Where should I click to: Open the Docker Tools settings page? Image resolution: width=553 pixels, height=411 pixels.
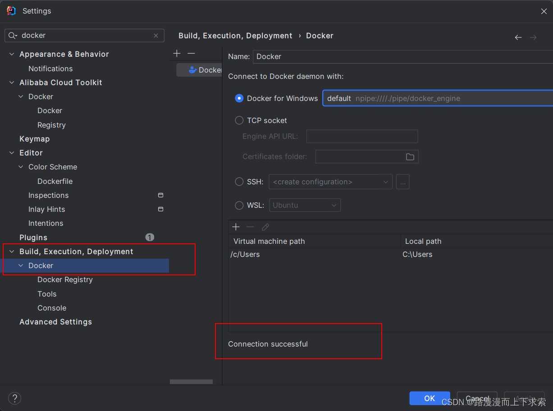[x=47, y=294]
